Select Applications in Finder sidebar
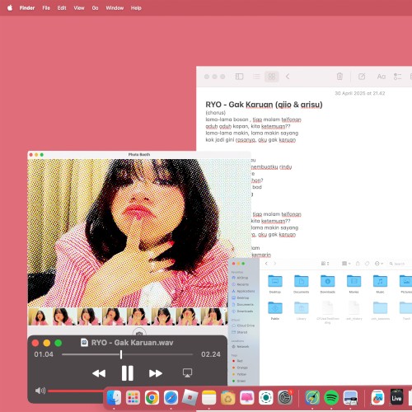412x412 pixels. tap(243, 291)
